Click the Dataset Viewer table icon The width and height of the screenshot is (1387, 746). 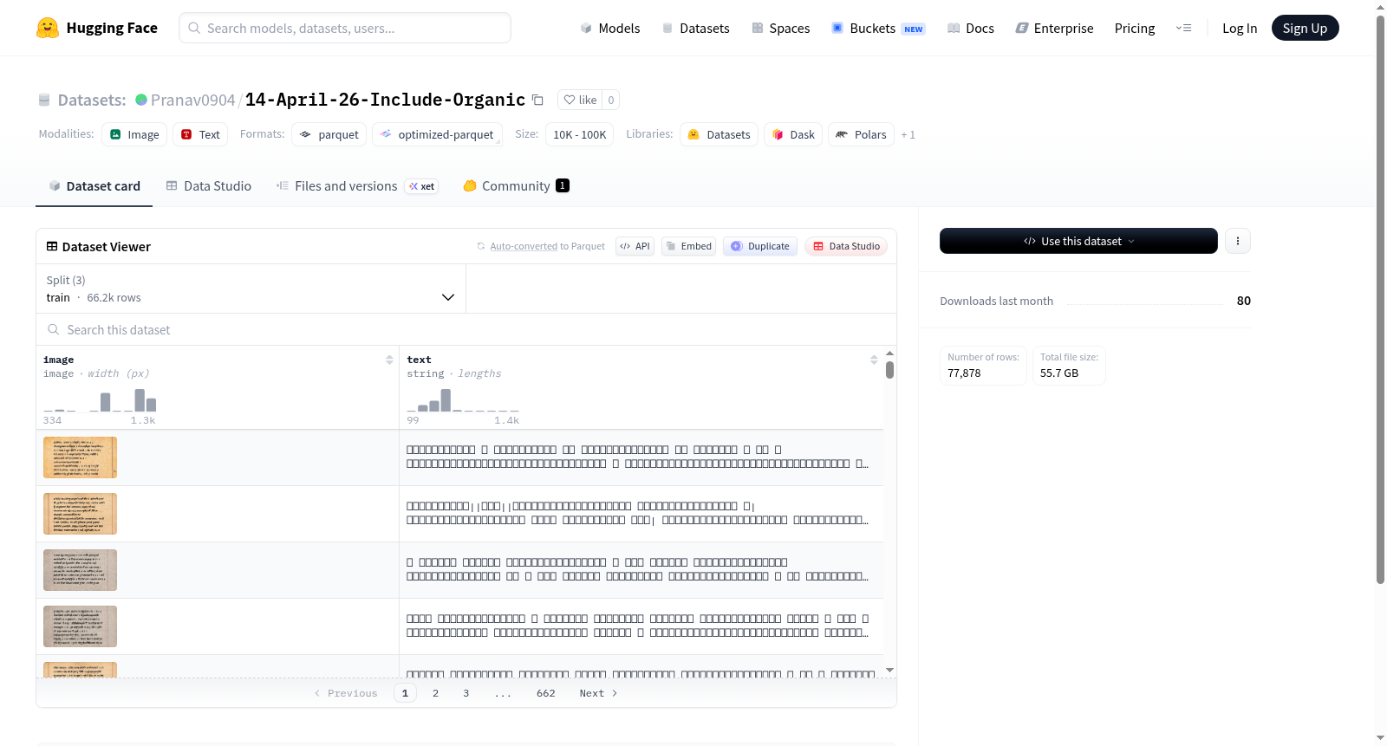click(52, 246)
